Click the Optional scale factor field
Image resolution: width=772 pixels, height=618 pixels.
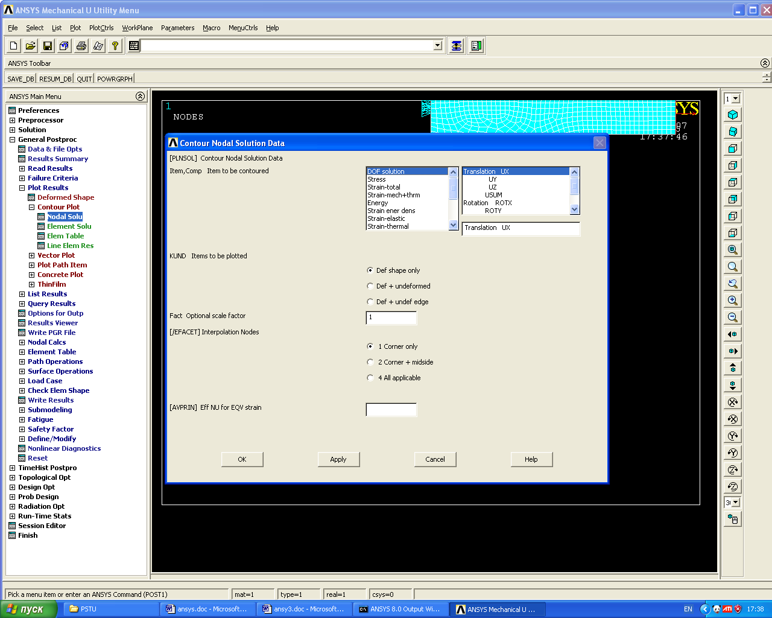(391, 317)
